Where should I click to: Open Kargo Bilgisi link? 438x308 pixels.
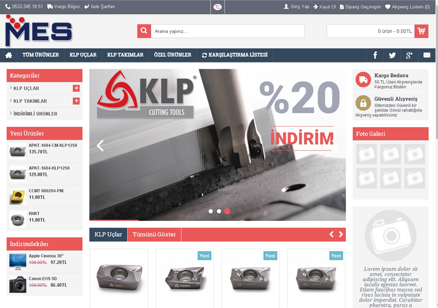click(x=63, y=7)
